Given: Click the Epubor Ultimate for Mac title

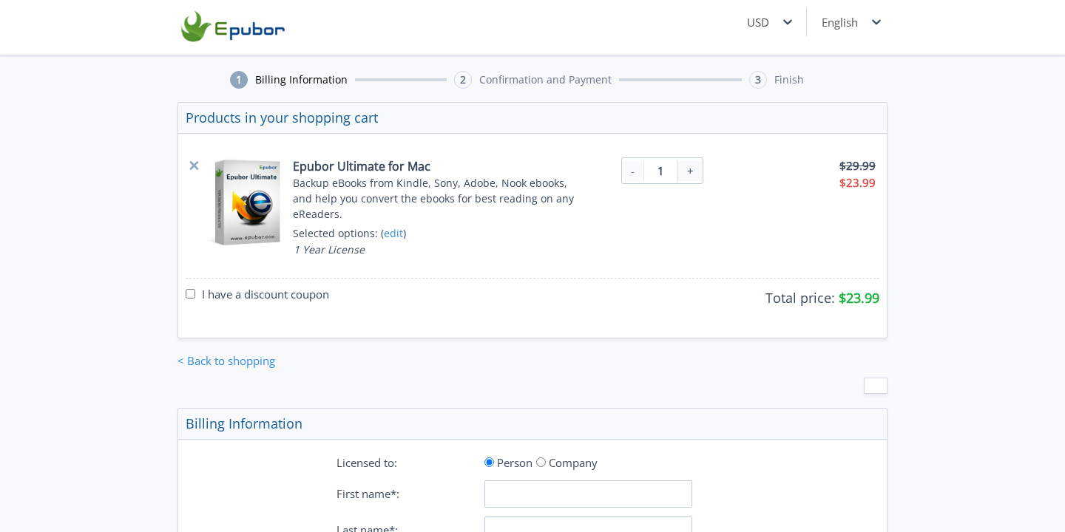Looking at the screenshot, I should [x=361, y=166].
